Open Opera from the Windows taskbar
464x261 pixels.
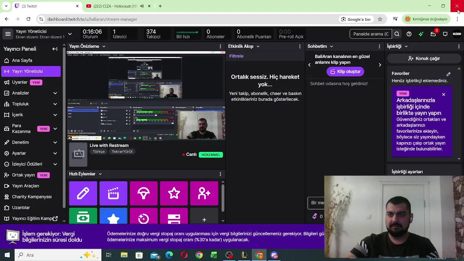(x=184, y=255)
